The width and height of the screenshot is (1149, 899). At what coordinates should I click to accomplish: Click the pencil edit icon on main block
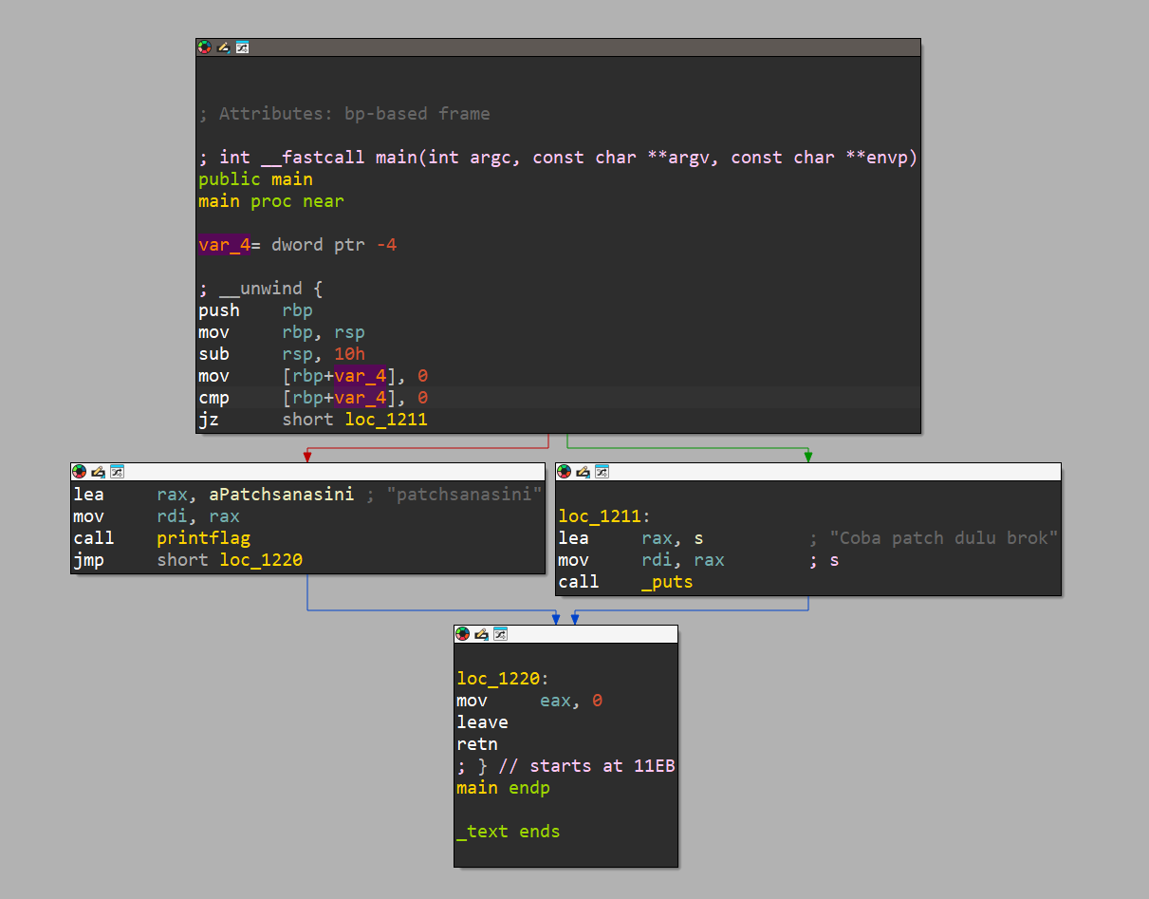[223, 47]
